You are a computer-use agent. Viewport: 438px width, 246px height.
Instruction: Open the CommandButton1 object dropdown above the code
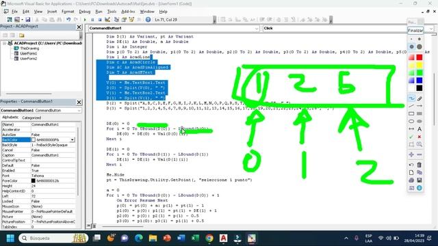(257, 28)
